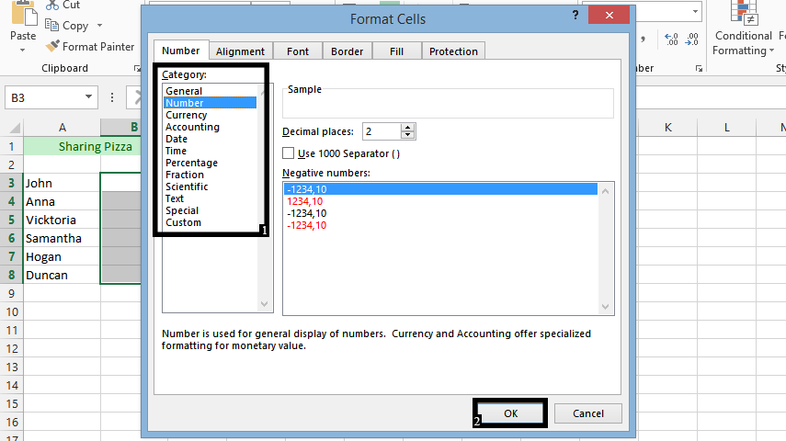The height and width of the screenshot is (441, 786).
Task: Select Currency in the Category list
Action: click(186, 115)
